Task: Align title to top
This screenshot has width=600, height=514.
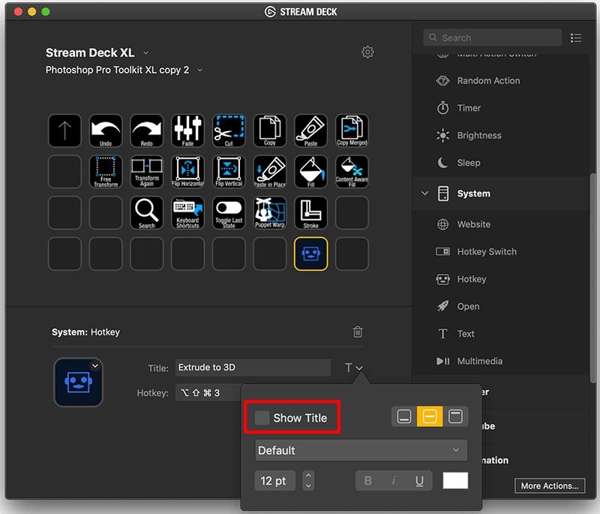Action: coord(455,416)
